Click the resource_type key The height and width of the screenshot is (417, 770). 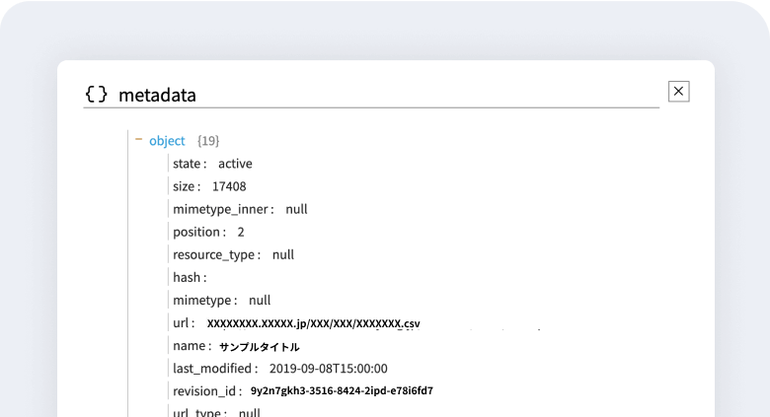pyautogui.click(x=216, y=254)
